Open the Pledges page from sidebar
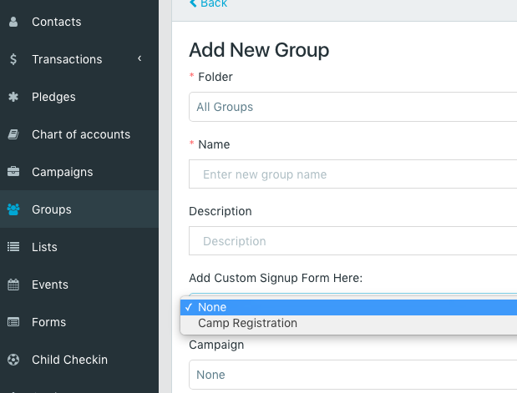 point(53,97)
